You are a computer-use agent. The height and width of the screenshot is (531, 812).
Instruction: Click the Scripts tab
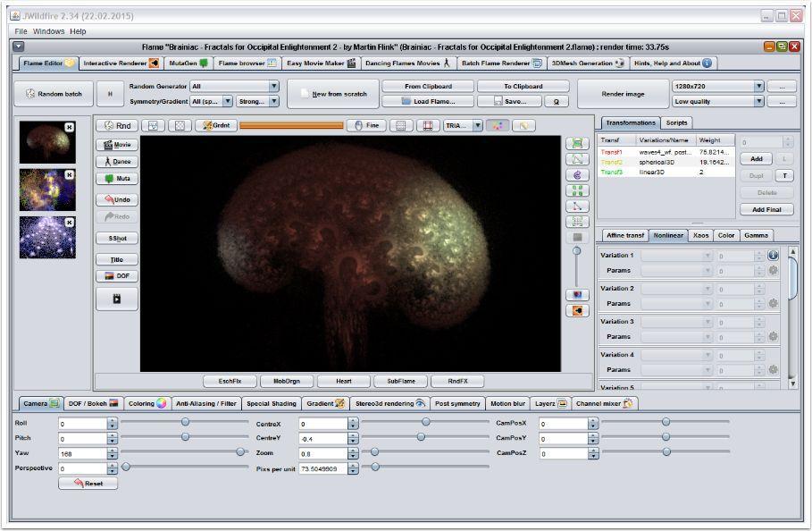click(676, 122)
